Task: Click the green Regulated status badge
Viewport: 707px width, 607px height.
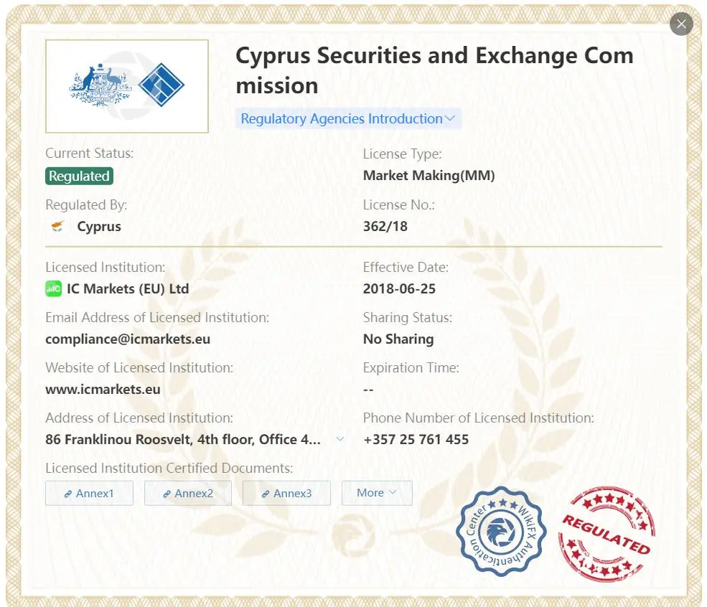Action: click(x=79, y=176)
